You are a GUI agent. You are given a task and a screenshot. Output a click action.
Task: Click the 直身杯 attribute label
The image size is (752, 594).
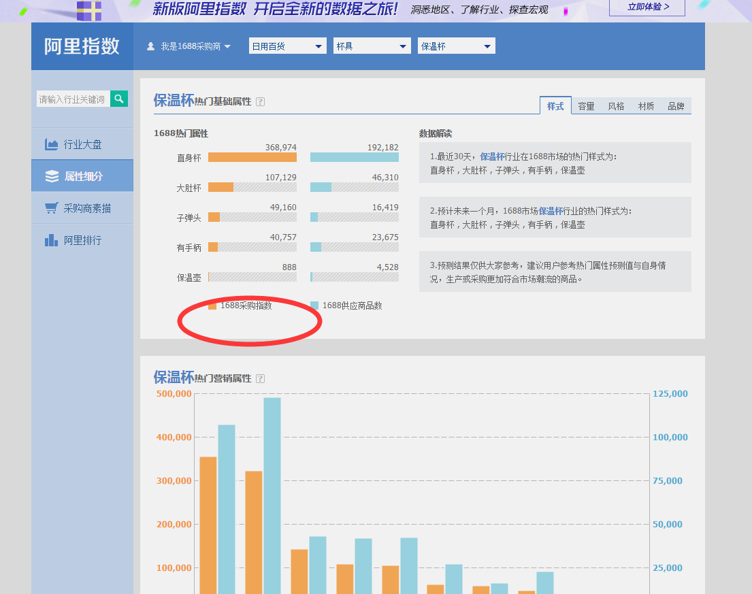(x=189, y=158)
